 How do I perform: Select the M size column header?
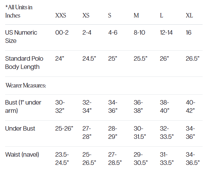[x=136, y=15]
